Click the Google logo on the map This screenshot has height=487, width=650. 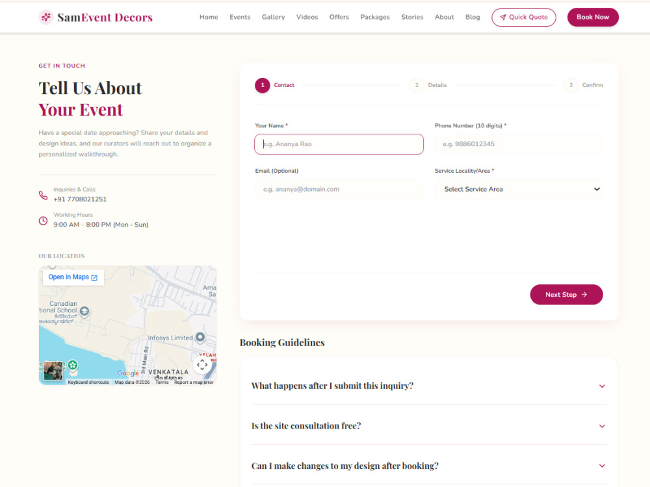click(x=127, y=373)
